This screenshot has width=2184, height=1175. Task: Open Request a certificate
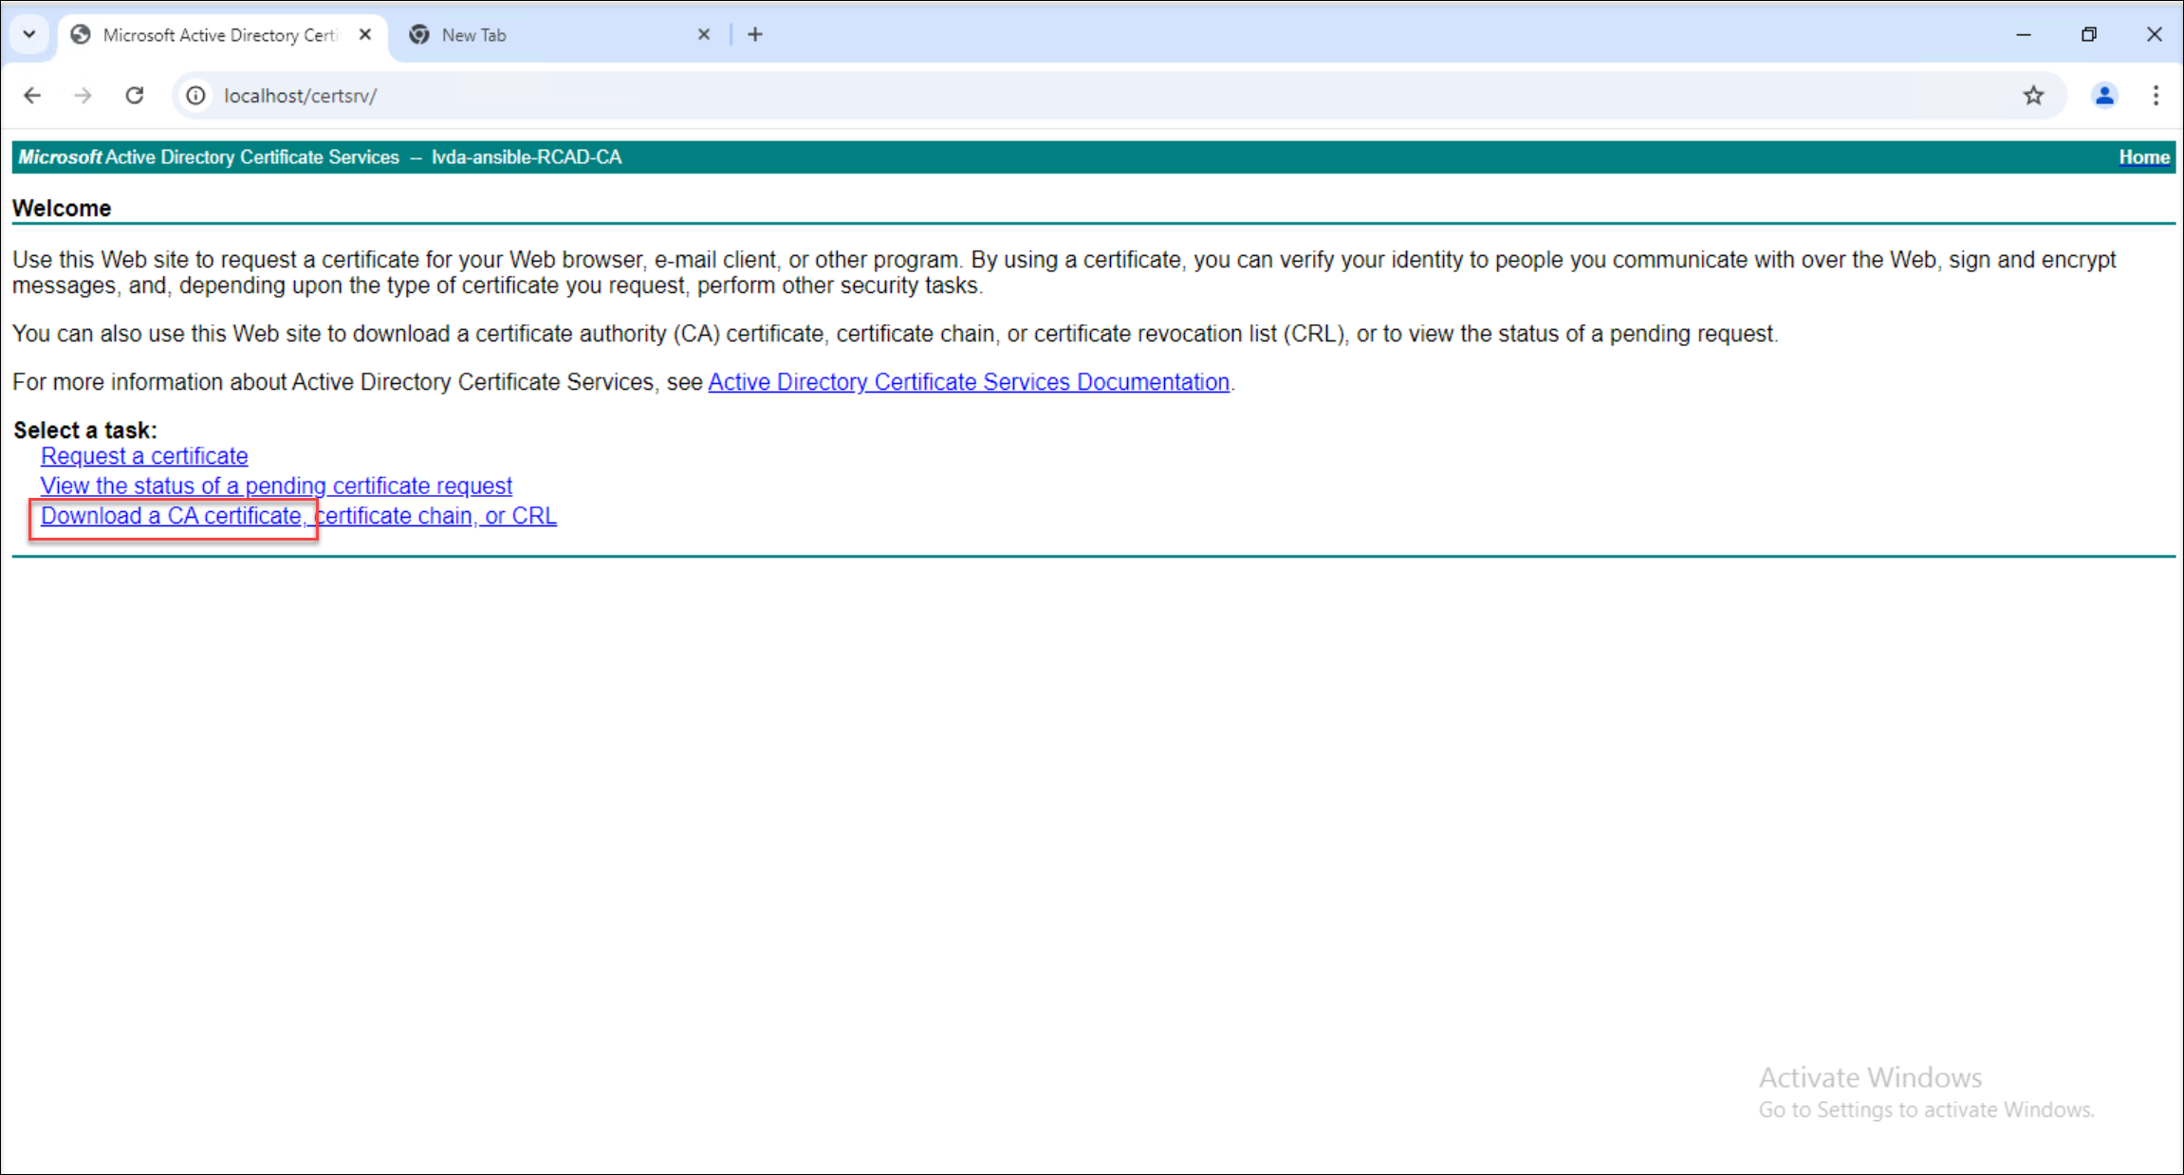(143, 456)
